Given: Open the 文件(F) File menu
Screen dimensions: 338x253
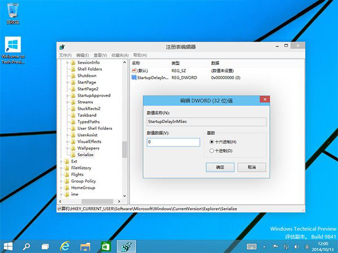Looking at the screenshot, I should pyautogui.click(x=65, y=55).
